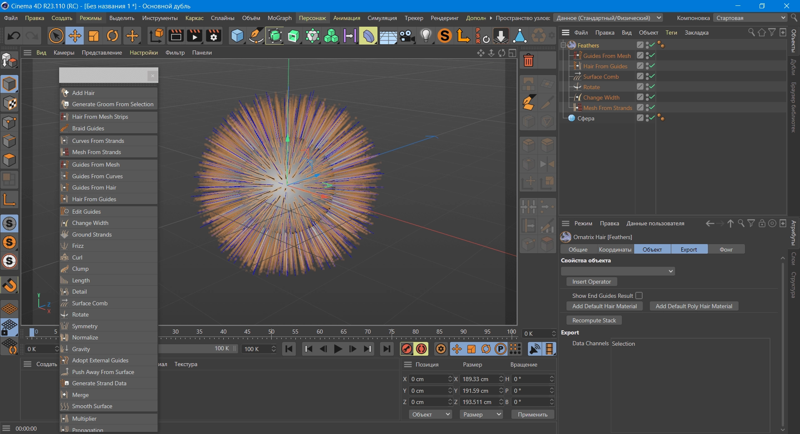Click the Camera object icon
800x434 pixels.
click(407, 36)
